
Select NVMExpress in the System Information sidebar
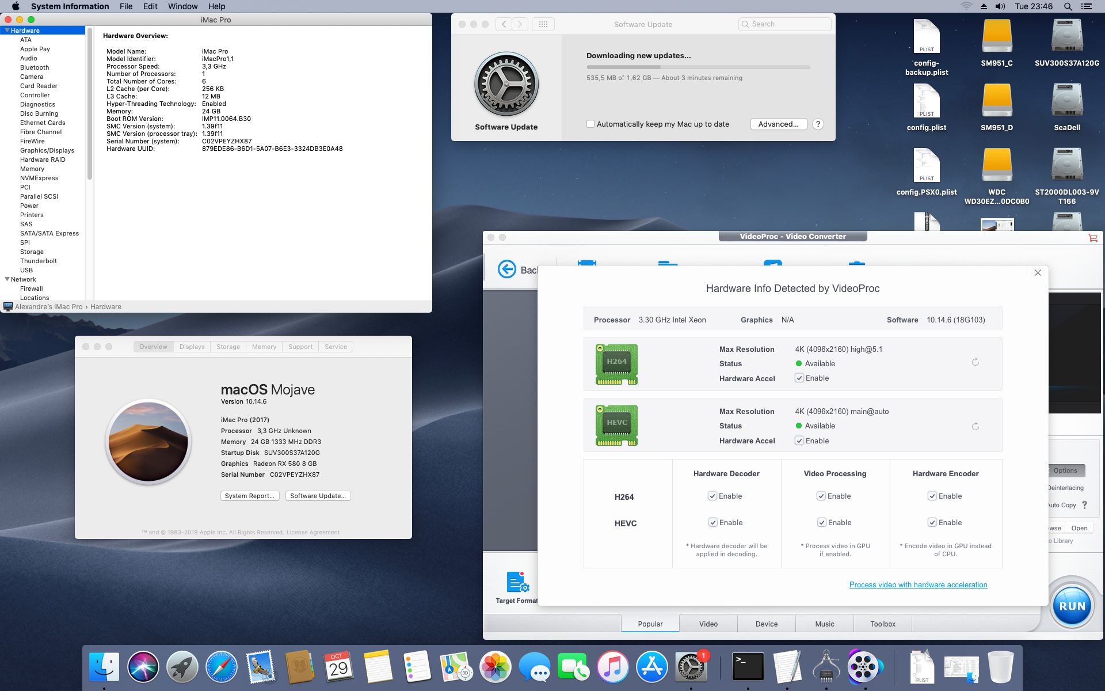[x=39, y=178]
